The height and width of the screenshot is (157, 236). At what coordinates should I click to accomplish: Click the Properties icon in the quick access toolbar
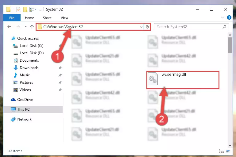point(18,9)
